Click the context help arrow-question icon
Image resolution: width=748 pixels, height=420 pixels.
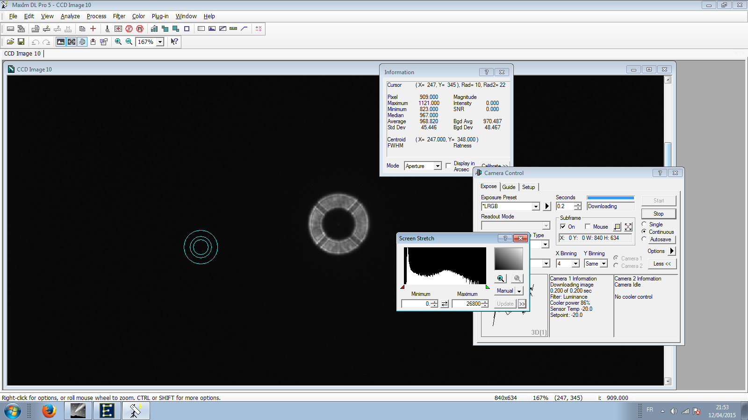[174, 42]
